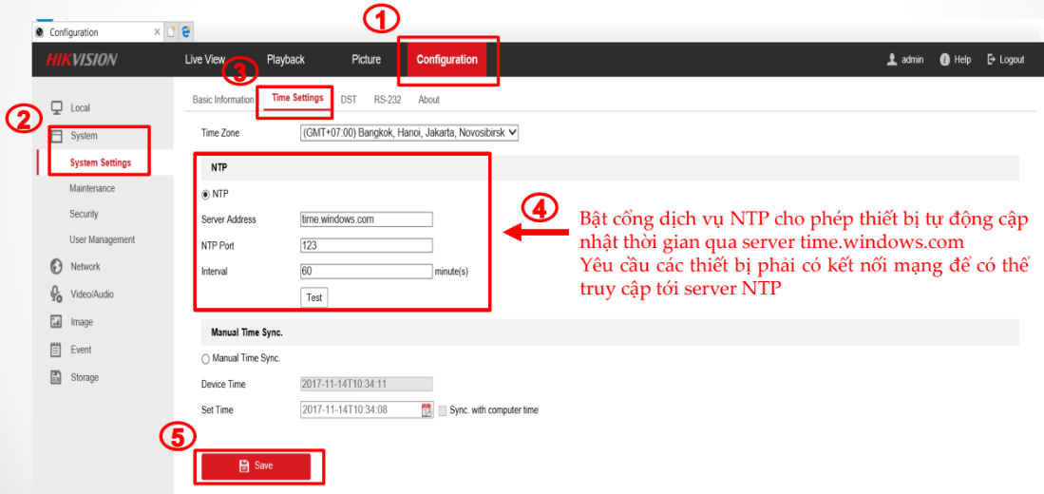Click the Storage disk icon
The image size is (1044, 494).
(x=56, y=377)
